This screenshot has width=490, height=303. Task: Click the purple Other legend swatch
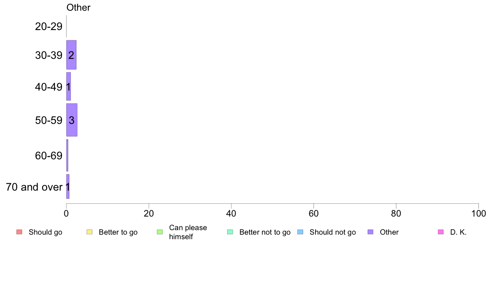371,232
